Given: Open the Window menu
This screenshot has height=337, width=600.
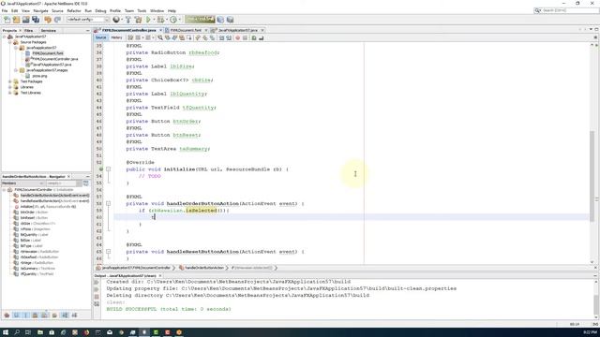Looking at the screenshot, I should pos(157,10).
